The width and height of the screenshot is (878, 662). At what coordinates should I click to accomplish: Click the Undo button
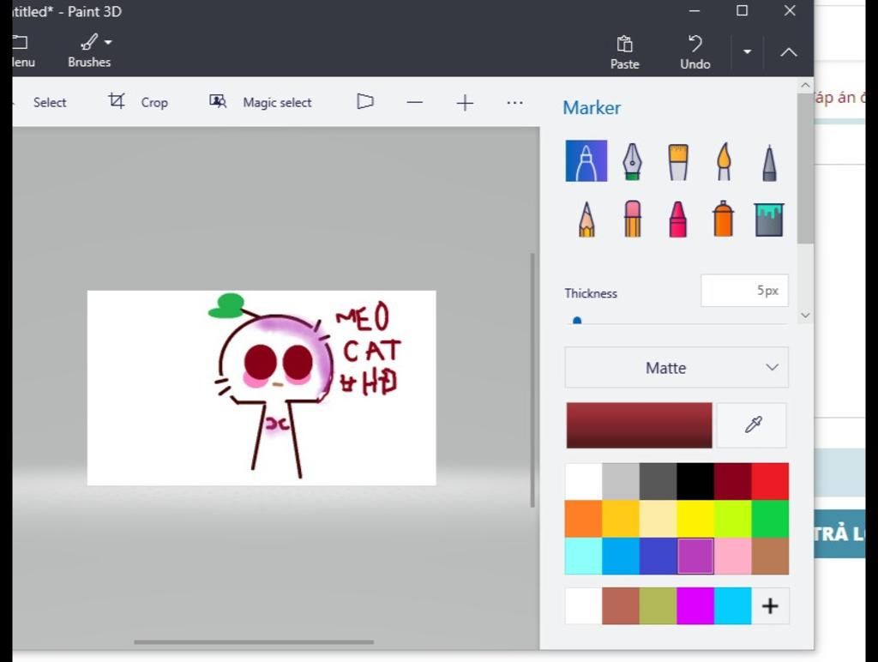point(695,51)
